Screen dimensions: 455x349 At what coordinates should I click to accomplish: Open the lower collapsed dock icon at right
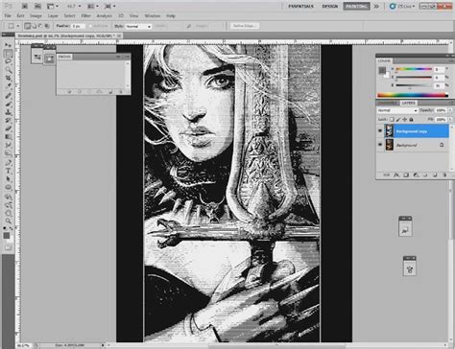[410, 269]
